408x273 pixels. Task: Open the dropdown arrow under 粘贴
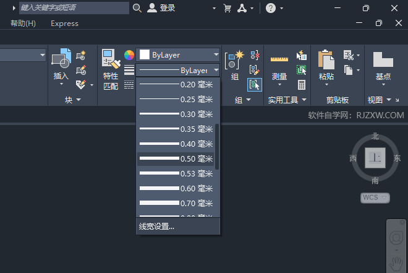pos(326,84)
